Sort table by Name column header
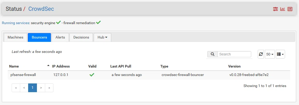Screen dimensions: 299x105 [x=14, y=66]
